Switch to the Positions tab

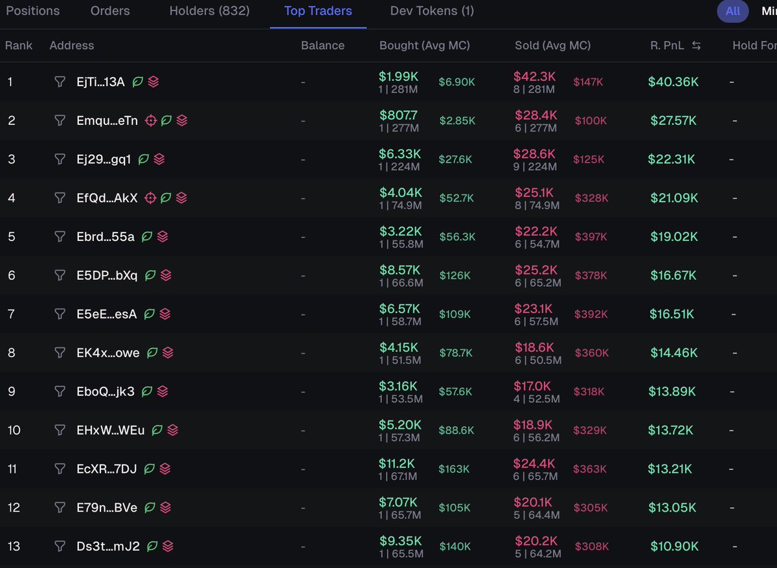point(32,11)
